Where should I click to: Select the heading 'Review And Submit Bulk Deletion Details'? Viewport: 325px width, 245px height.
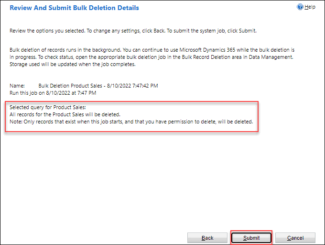(x=74, y=8)
